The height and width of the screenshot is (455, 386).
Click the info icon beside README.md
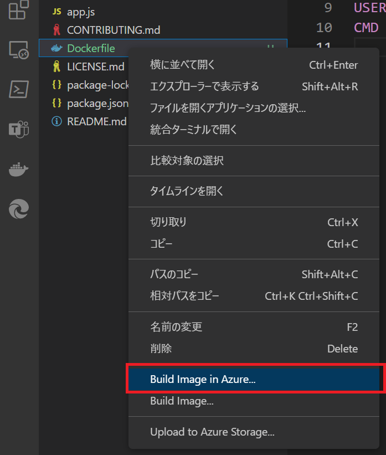click(x=56, y=121)
